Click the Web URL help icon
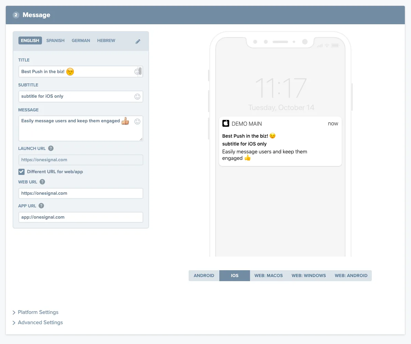This screenshot has height=344, width=411. click(42, 182)
